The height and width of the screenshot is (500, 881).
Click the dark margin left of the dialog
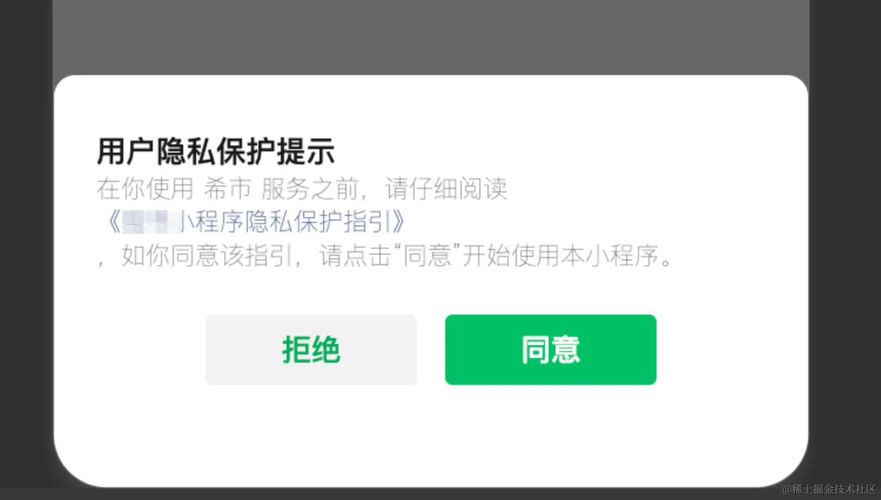pos(26,250)
